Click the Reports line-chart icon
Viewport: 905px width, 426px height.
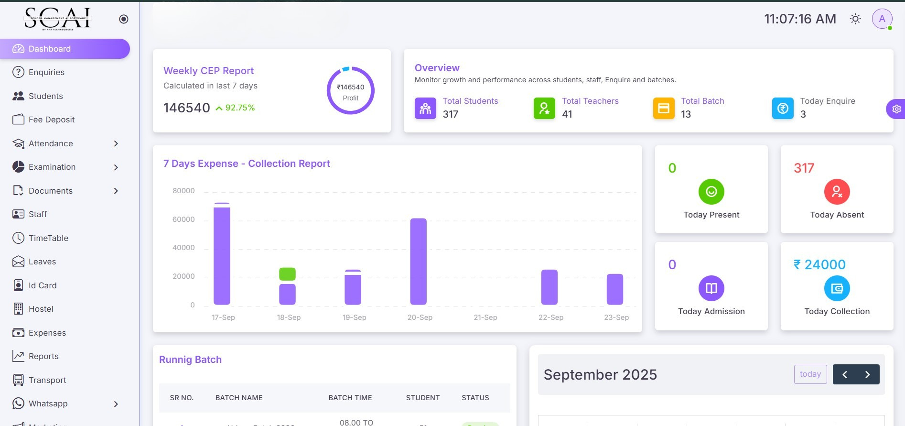[x=18, y=356]
